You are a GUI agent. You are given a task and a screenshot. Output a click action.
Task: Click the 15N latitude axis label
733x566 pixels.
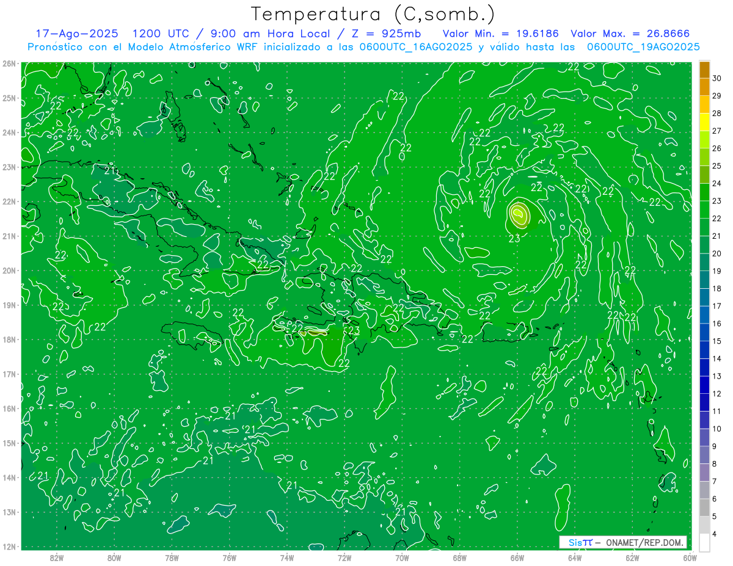click(x=9, y=443)
